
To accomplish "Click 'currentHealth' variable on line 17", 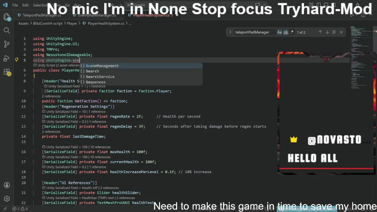I will point(124,162).
